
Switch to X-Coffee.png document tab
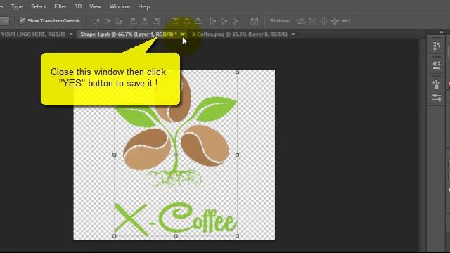pyautogui.click(x=239, y=34)
